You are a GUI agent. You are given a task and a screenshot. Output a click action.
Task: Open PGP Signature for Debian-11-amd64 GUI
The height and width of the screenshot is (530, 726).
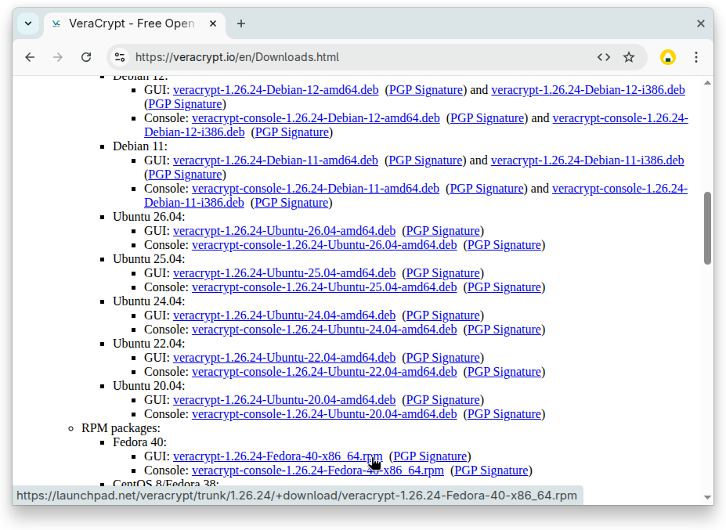pyautogui.click(x=425, y=160)
